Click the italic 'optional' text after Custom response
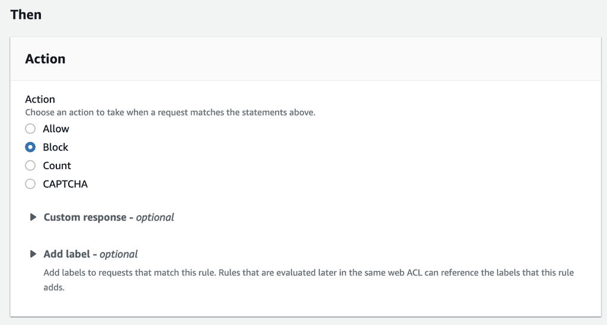Image resolution: width=607 pixels, height=325 pixels. point(155,217)
